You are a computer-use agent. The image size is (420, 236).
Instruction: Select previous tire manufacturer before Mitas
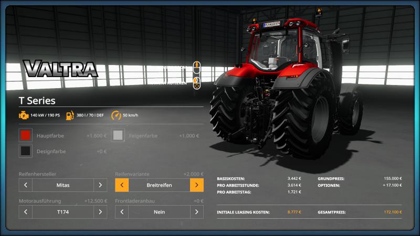(25, 185)
